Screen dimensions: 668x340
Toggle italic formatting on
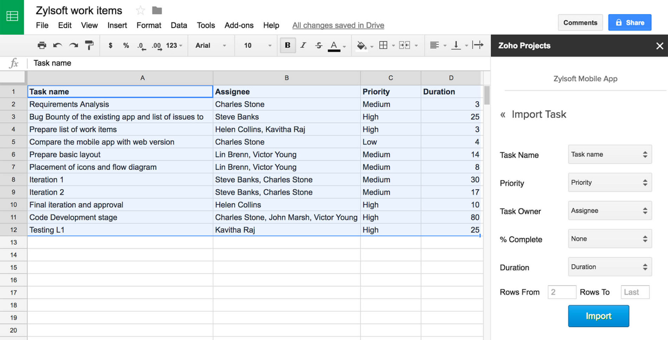click(x=303, y=45)
